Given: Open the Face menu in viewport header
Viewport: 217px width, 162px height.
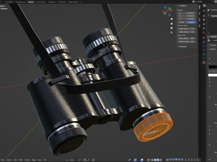Looking at the screenshot, I should pyautogui.click(x=39, y=160).
